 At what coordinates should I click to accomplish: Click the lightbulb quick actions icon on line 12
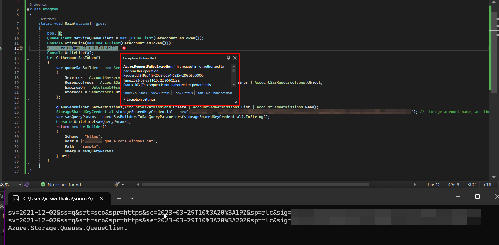coord(21,48)
